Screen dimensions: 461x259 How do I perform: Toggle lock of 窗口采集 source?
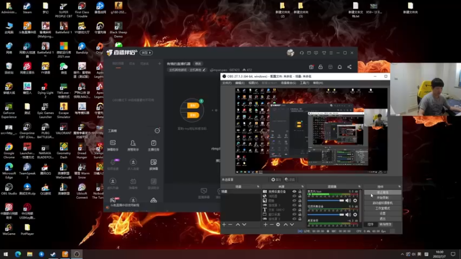pyautogui.click(x=300, y=214)
